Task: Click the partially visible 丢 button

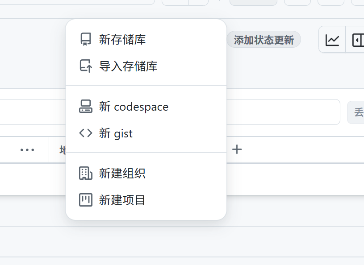Action: click(357, 112)
